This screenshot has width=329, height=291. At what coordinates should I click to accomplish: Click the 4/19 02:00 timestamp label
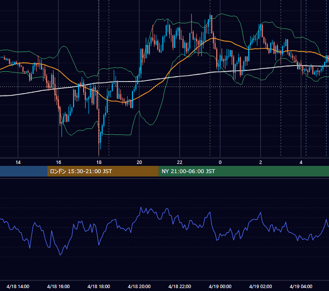260,286
